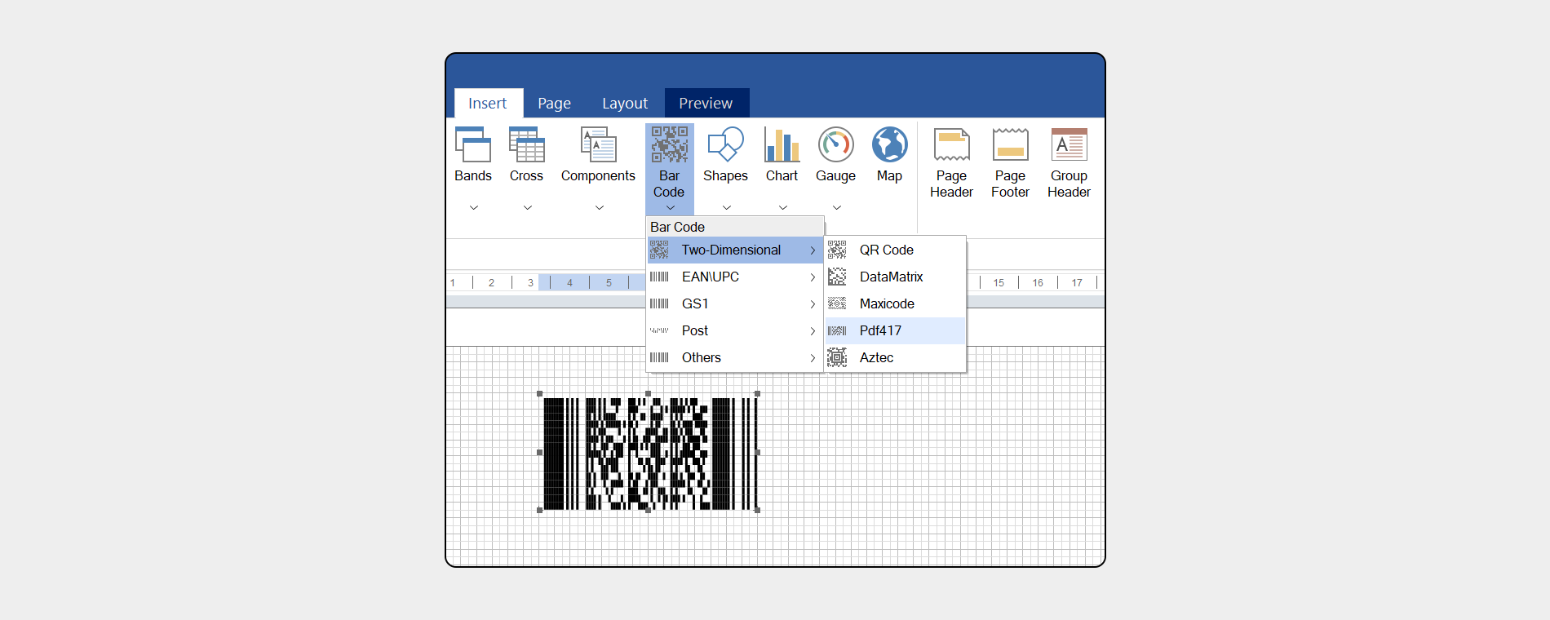
Task: Open the EAN\UPC submenu arrow
Action: (x=813, y=277)
